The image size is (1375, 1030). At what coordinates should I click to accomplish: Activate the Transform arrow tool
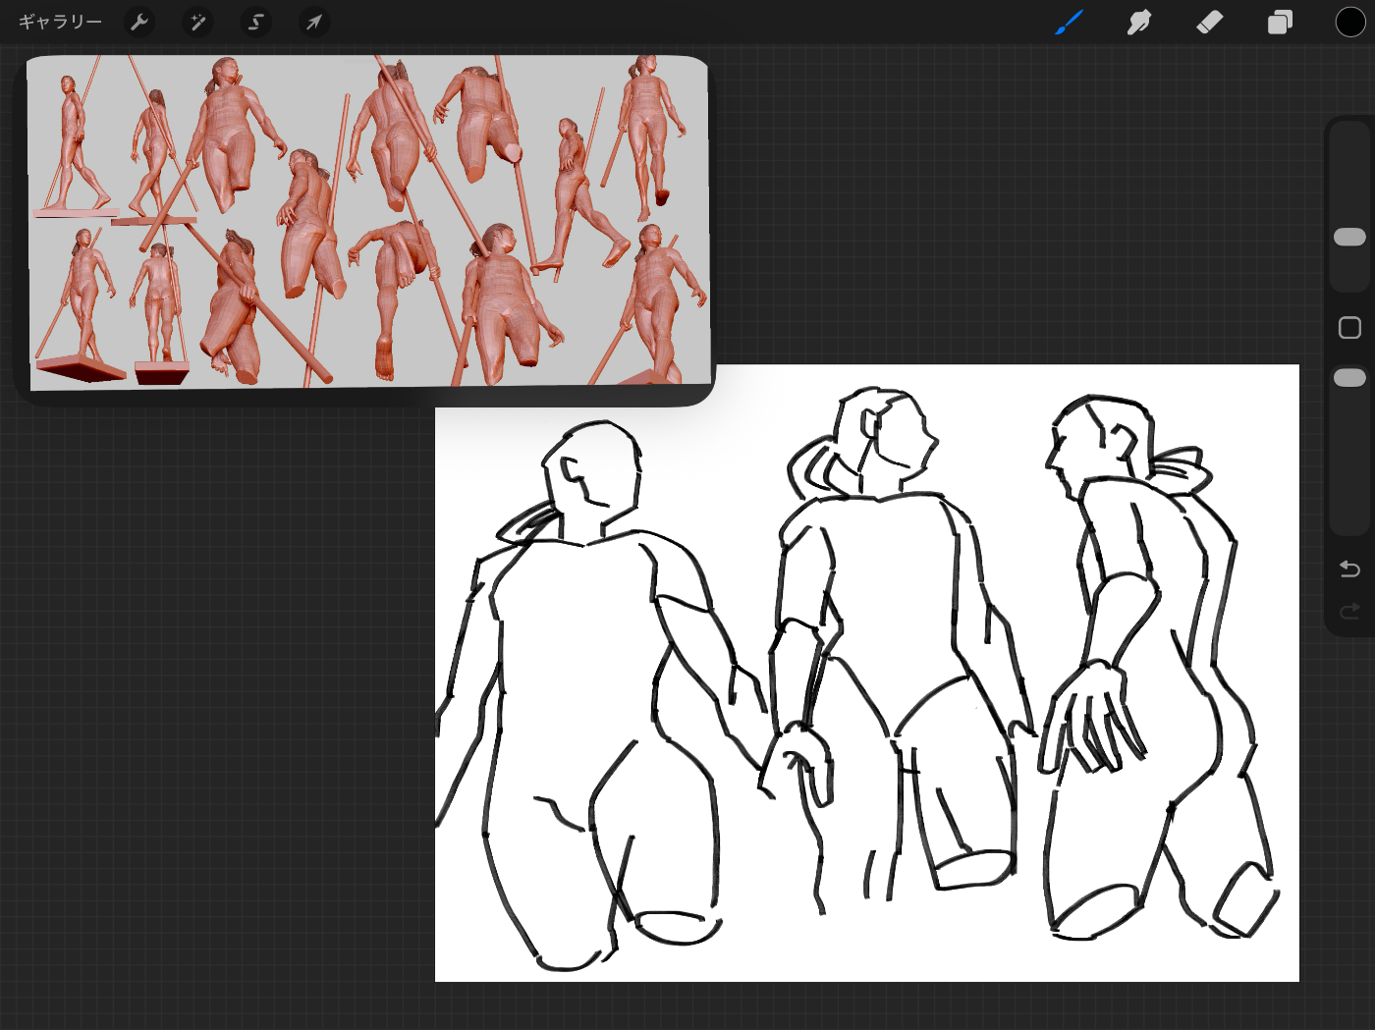tap(313, 22)
